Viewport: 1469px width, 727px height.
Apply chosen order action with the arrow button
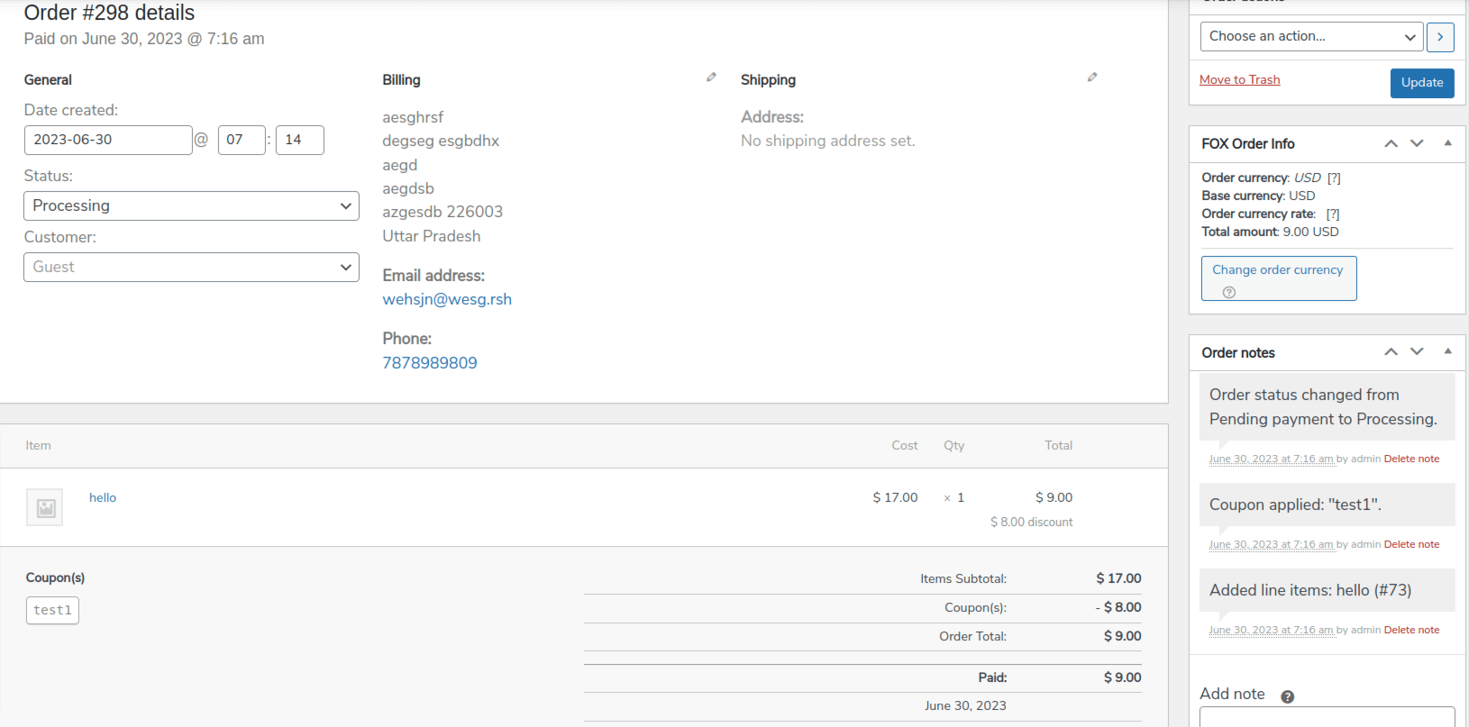[1440, 37]
